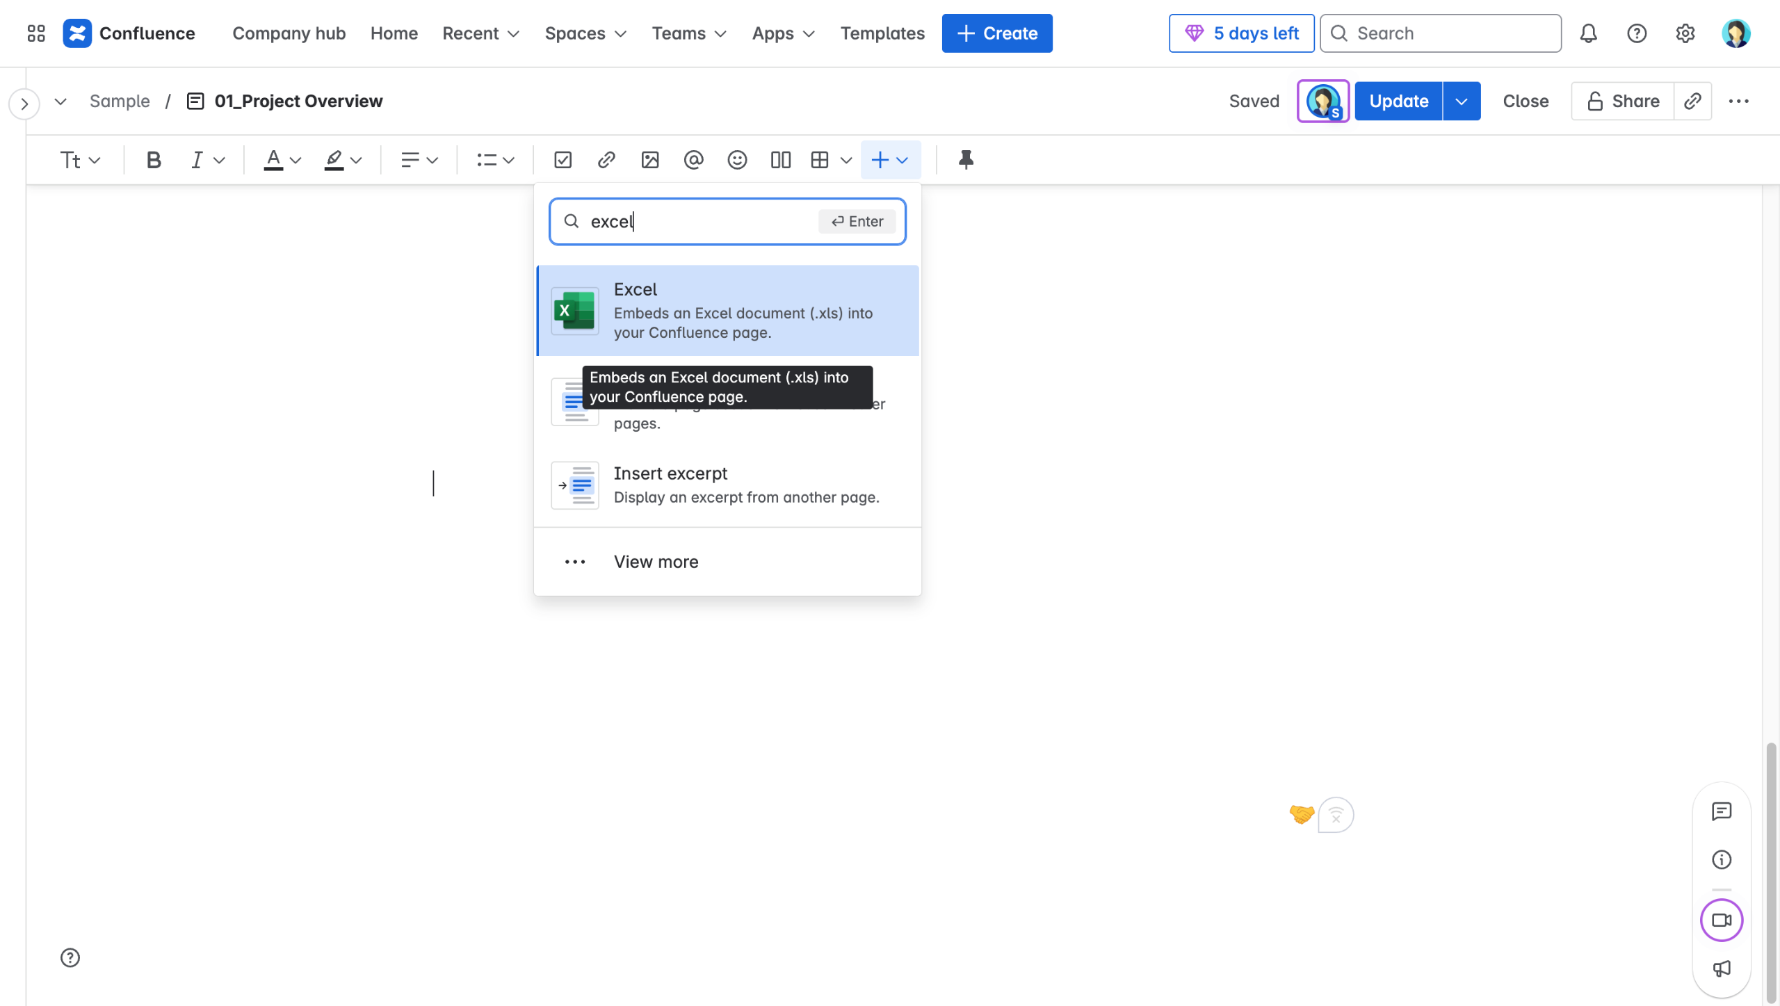This screenshot has width=1780, height=1006.
Task: Click the copy link icon beside Share
Action: click(1692, 101)
